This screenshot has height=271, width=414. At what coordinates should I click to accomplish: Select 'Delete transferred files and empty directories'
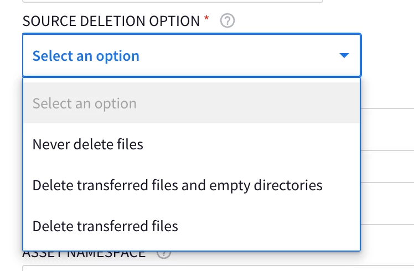pyautogui.click(x=192, y=185)
